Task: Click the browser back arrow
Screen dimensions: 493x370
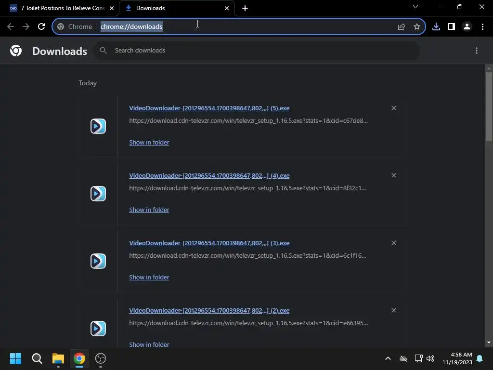Action: [x=11, y=27]
